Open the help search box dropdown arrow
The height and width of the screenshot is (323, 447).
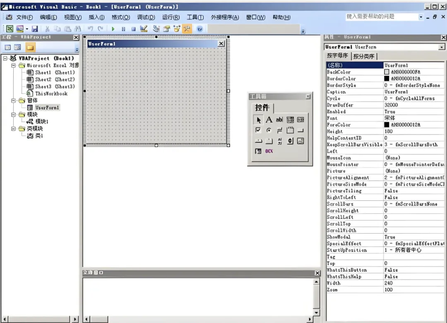[421, 17]
